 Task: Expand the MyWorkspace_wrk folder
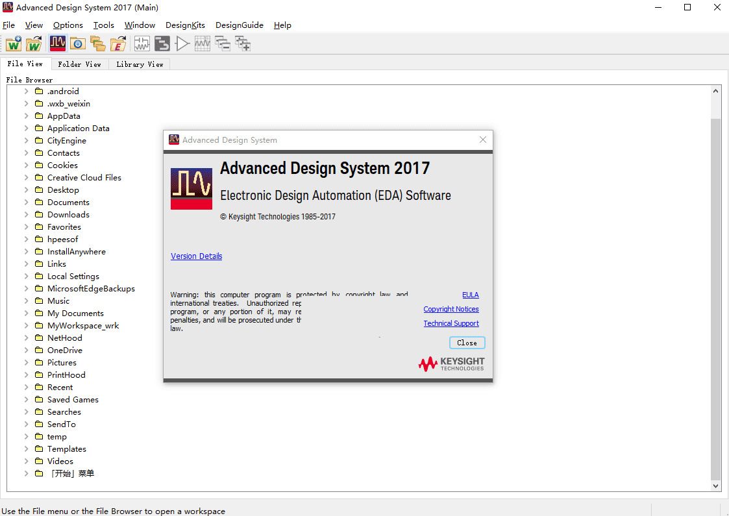(x=26, y=325)
